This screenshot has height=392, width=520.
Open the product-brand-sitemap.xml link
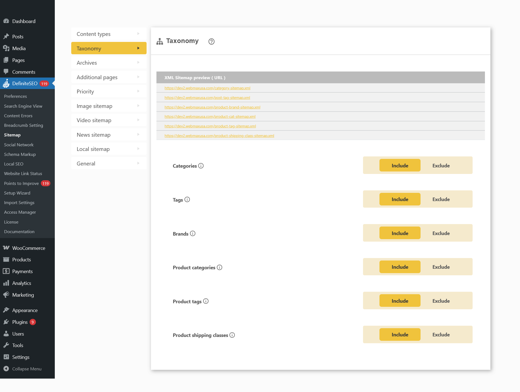pyautogui.click(x=212, y=107)
